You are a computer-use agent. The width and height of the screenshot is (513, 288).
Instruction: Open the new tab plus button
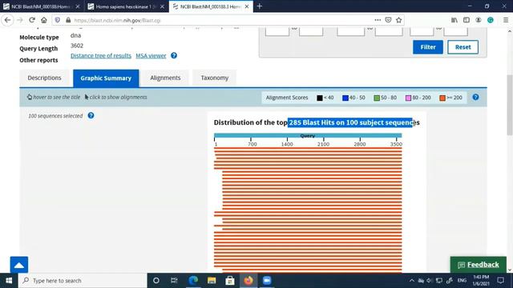tap(260, 6)
